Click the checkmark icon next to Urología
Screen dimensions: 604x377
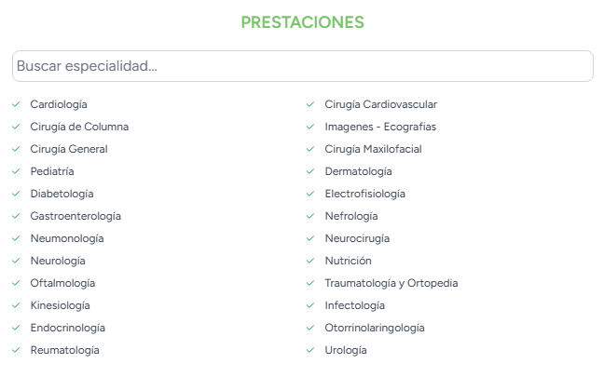click(310, 350)
